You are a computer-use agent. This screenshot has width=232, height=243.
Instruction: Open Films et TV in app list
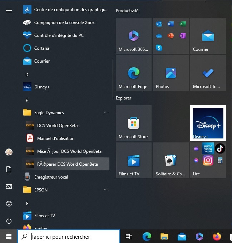coord(66,215)
